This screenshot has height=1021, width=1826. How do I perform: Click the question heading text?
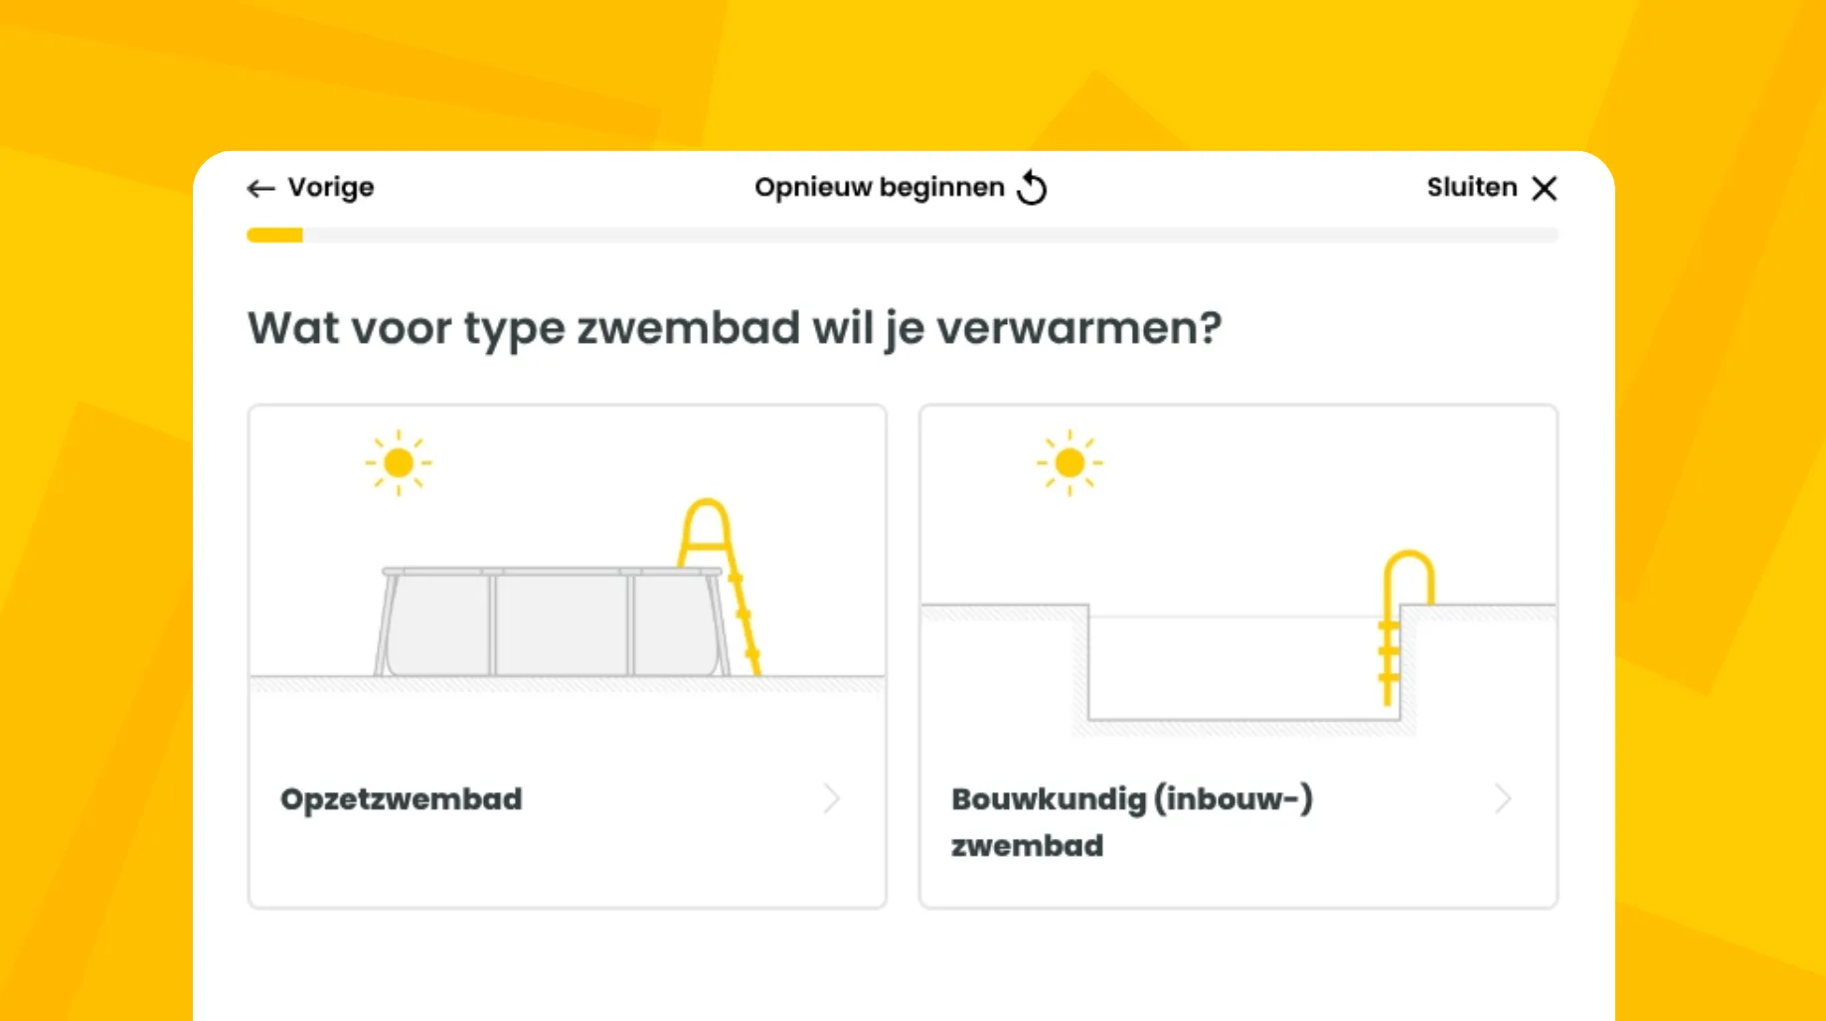click(734, 328)
